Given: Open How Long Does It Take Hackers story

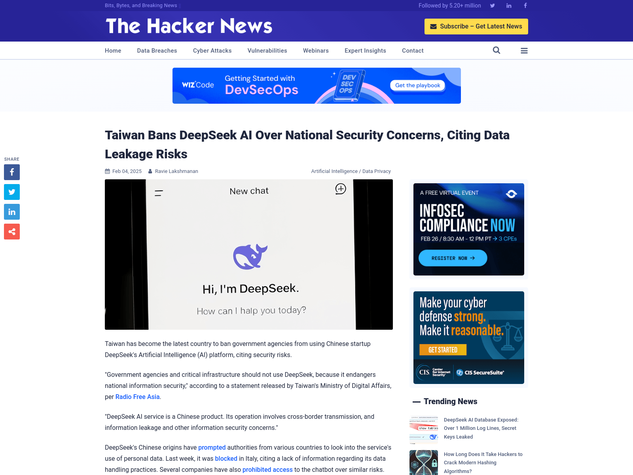Looking at the screenshot, I should click(483, 463).
